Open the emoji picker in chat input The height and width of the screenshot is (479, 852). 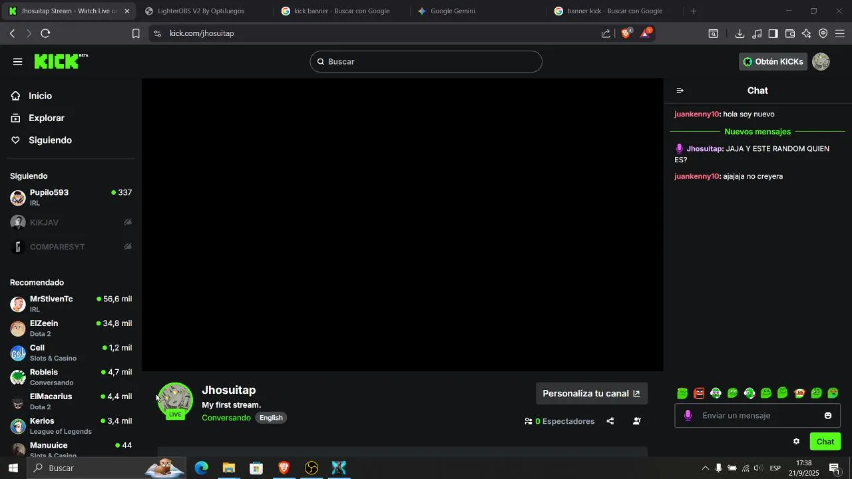click(828, 416)
